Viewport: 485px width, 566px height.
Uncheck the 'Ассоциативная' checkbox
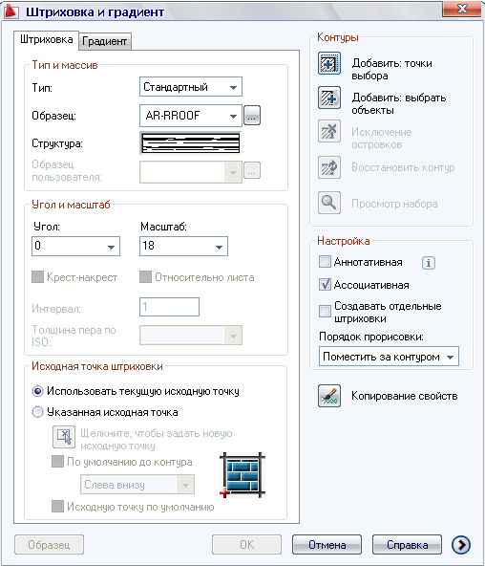coord(325,284)
